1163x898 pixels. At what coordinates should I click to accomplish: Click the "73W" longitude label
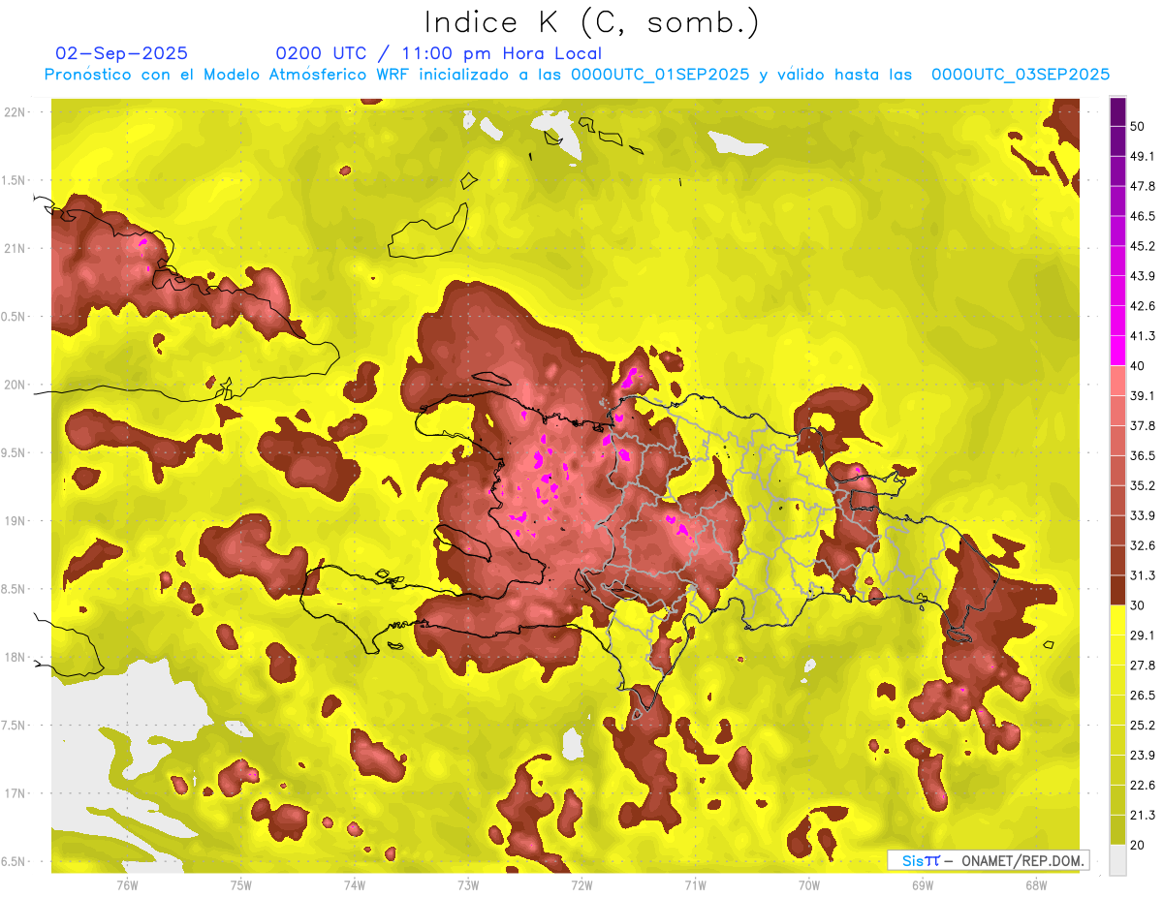(x=468, y=885)
